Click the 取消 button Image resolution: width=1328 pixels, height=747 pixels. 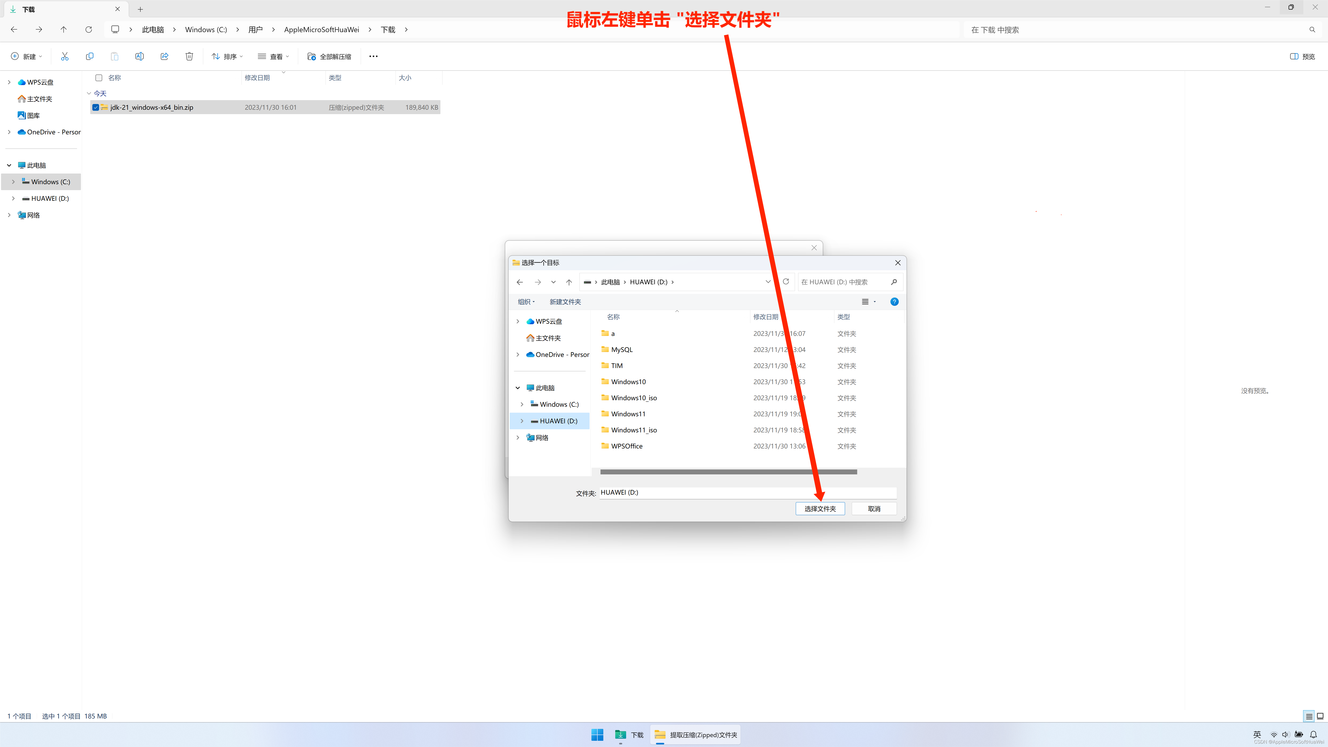(874, 508)
